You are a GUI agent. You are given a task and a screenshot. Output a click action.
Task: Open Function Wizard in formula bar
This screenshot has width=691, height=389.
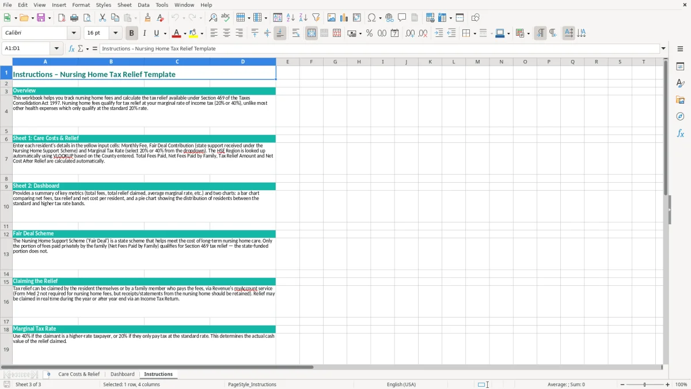(71, 49)
